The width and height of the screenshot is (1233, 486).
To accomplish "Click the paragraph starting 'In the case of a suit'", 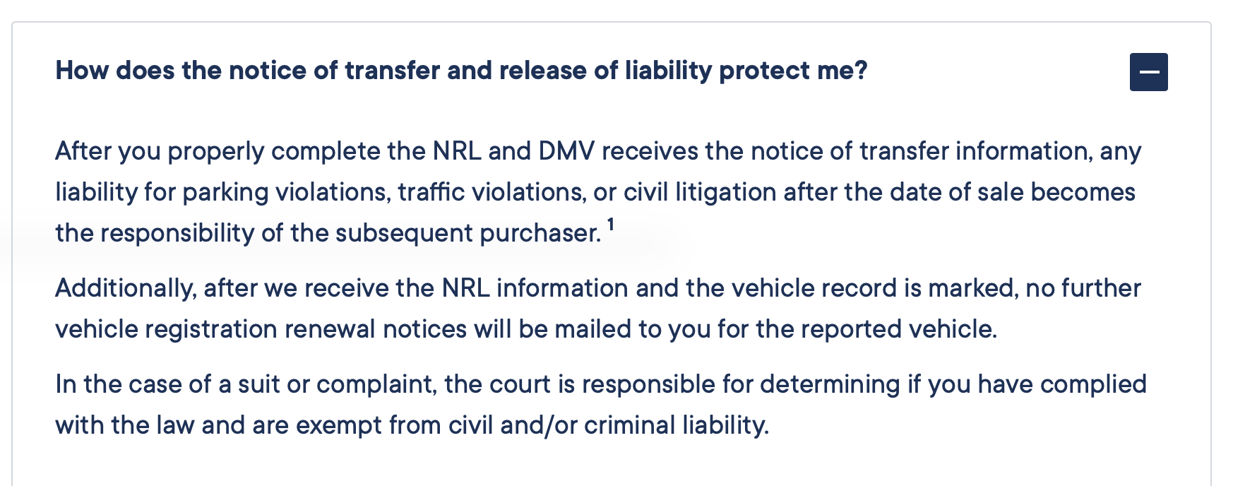I will point(601,405).
